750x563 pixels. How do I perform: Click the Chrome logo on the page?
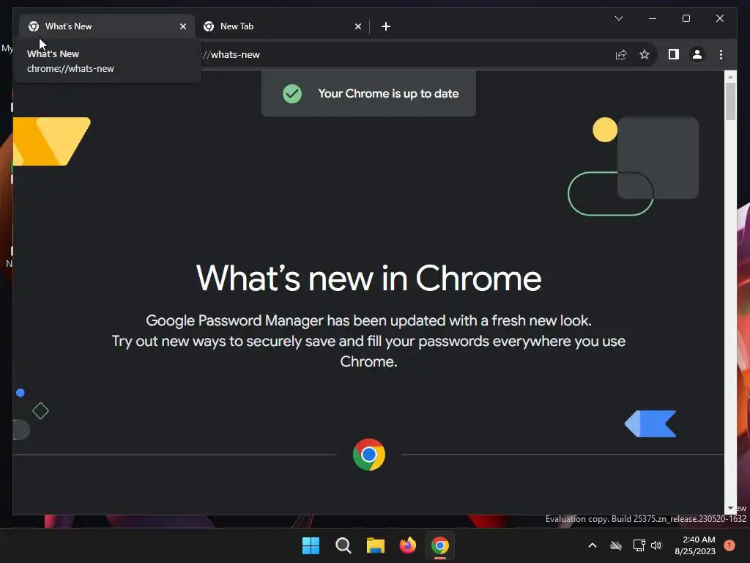369,455
